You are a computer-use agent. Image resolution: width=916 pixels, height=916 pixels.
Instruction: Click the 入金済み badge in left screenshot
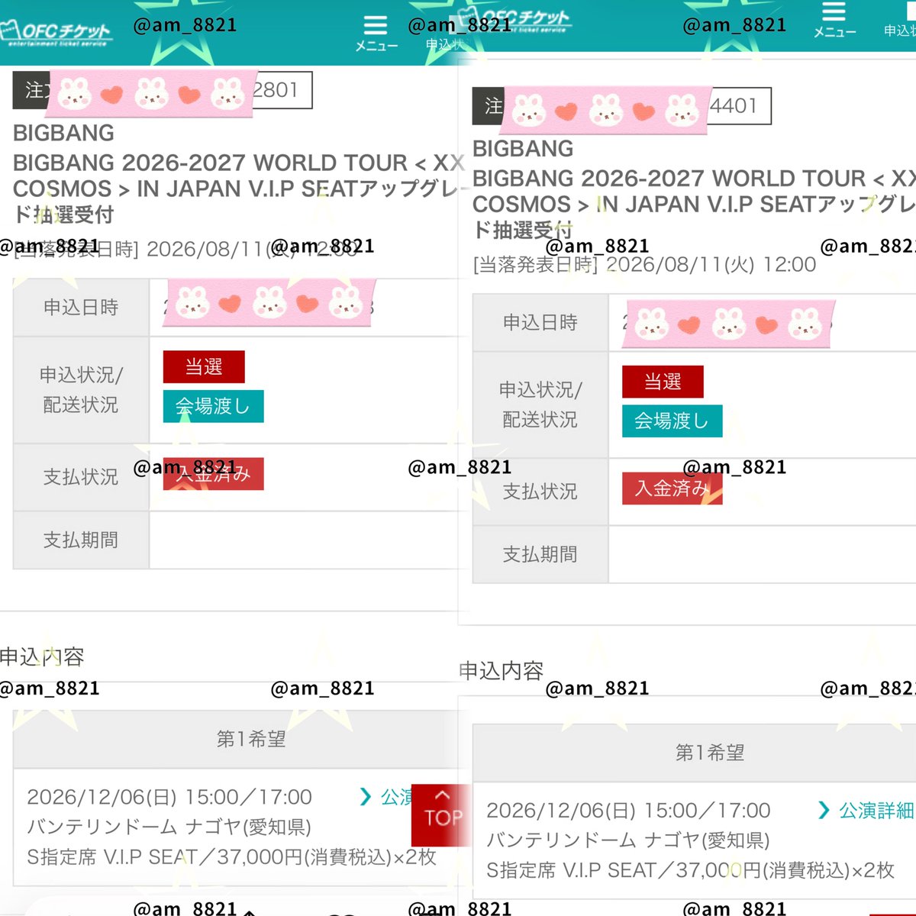click(213, 474)
